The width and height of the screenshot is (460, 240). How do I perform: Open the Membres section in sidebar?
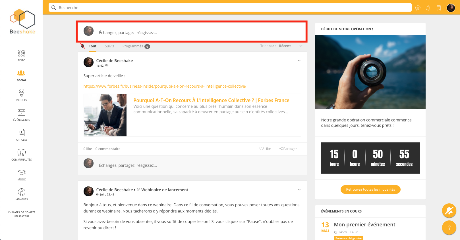pos(22,194)
